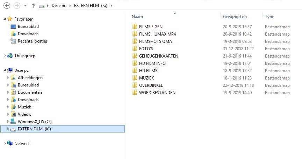The image size is (302, 159).
Task: Click the Documenten folder icon
Action: pos(13,92)
